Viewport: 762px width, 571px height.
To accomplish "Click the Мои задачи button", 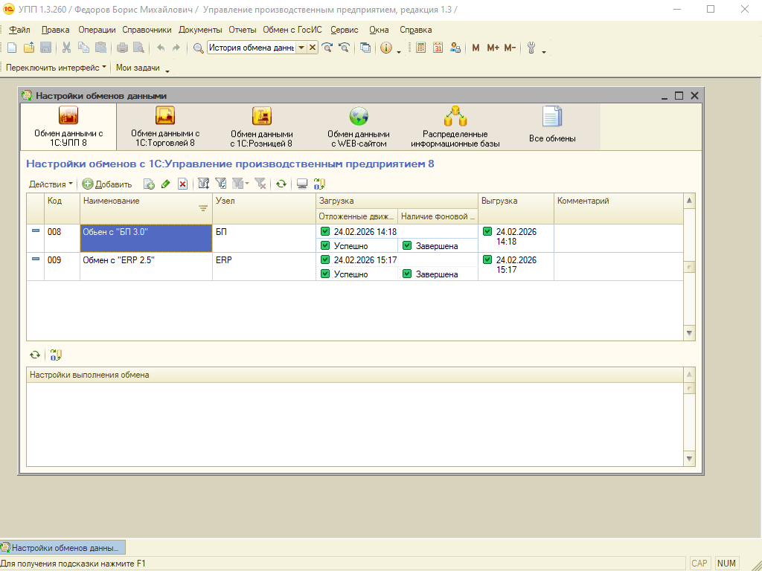I will [138, 68].
